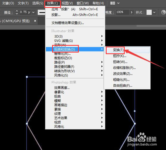Open the 文字(T) menu
This screenshot has height=150, width=166.
pos(23,3)
